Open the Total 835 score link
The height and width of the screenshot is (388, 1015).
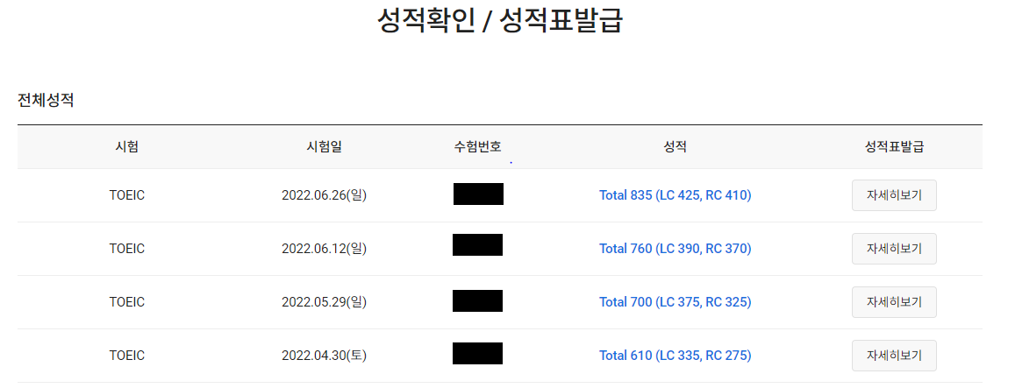(x=675, y=195)
